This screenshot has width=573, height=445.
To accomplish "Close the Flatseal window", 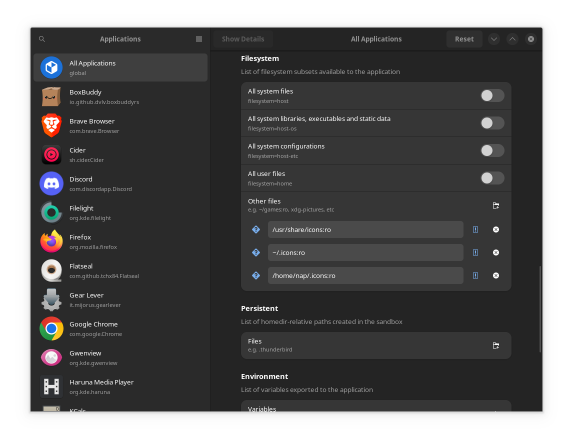I will (531, 38).
